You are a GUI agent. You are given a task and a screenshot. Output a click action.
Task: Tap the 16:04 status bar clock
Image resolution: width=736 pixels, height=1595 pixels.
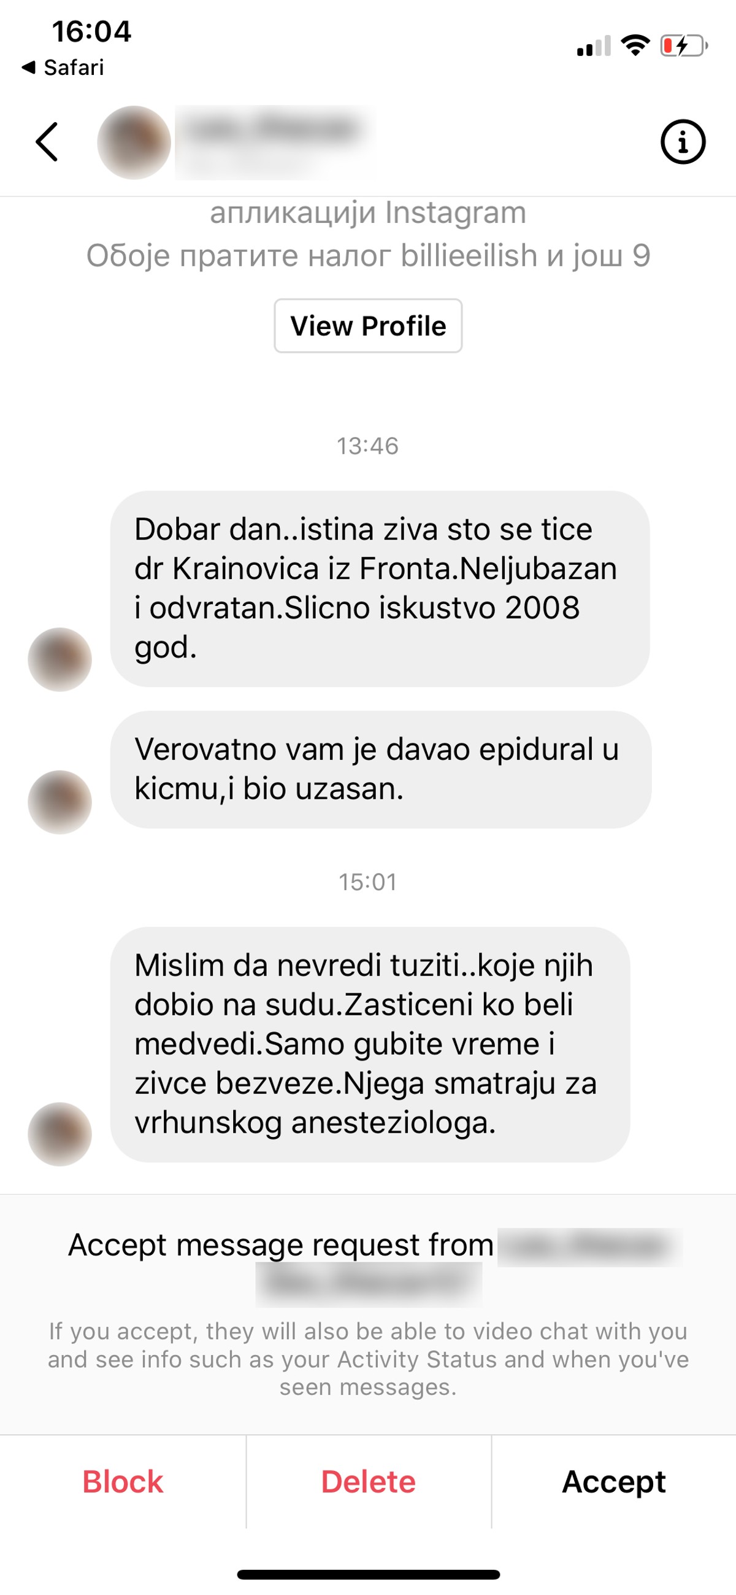coord(91,31)
